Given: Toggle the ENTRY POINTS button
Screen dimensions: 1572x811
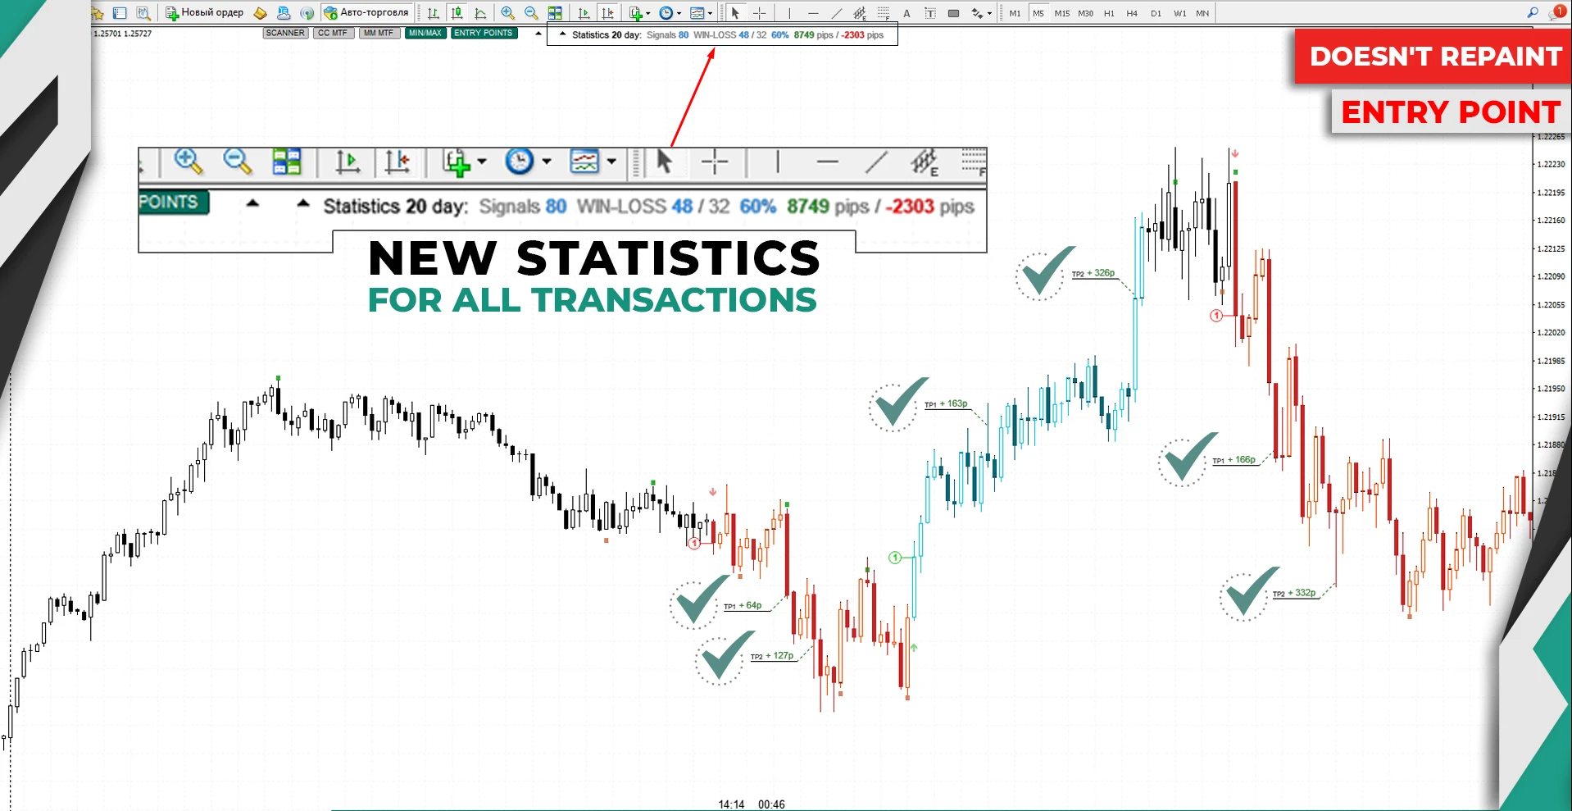Looking at the screenshot, I should [x=484, y=33].
